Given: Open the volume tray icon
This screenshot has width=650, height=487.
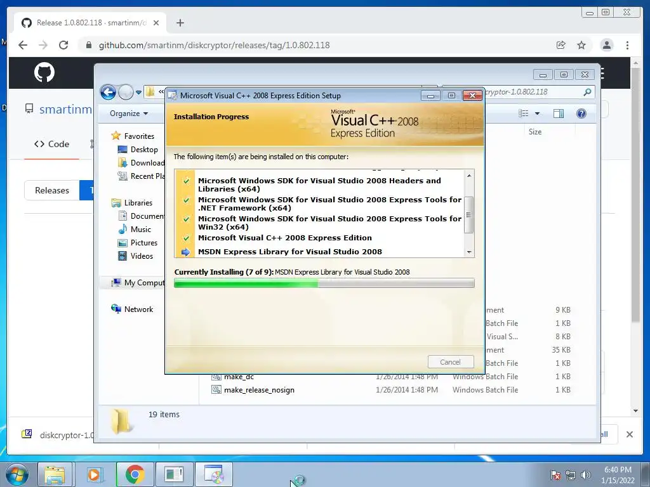Looking at the screenshot, I should 585,476.
